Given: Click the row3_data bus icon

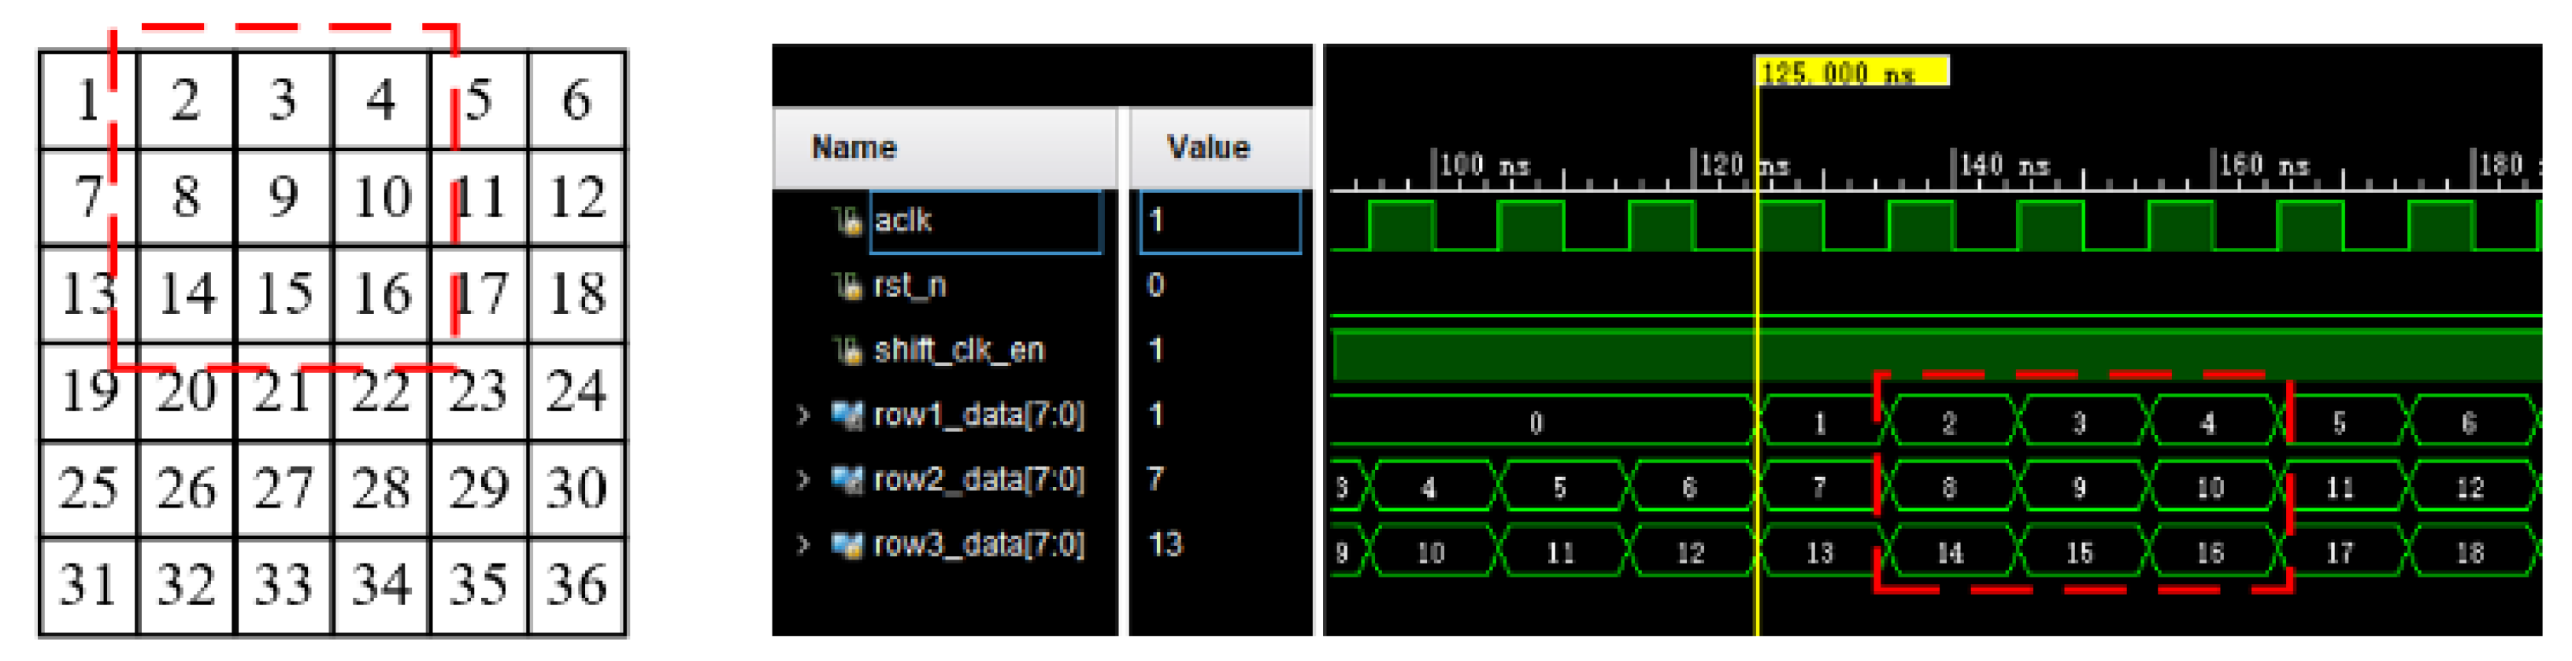Looking at the screenshot, I should point(847,545).
